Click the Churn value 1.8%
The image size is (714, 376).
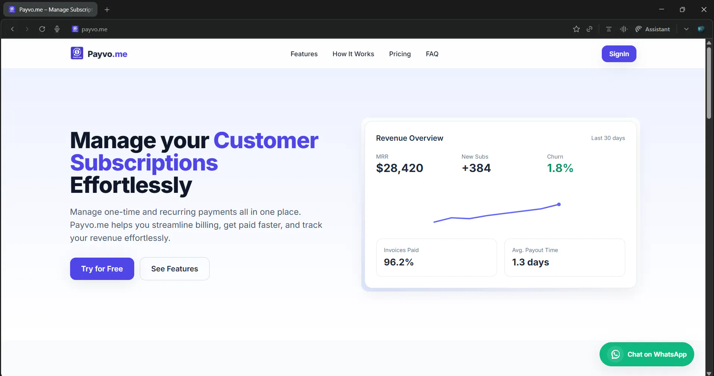point(560,168)
